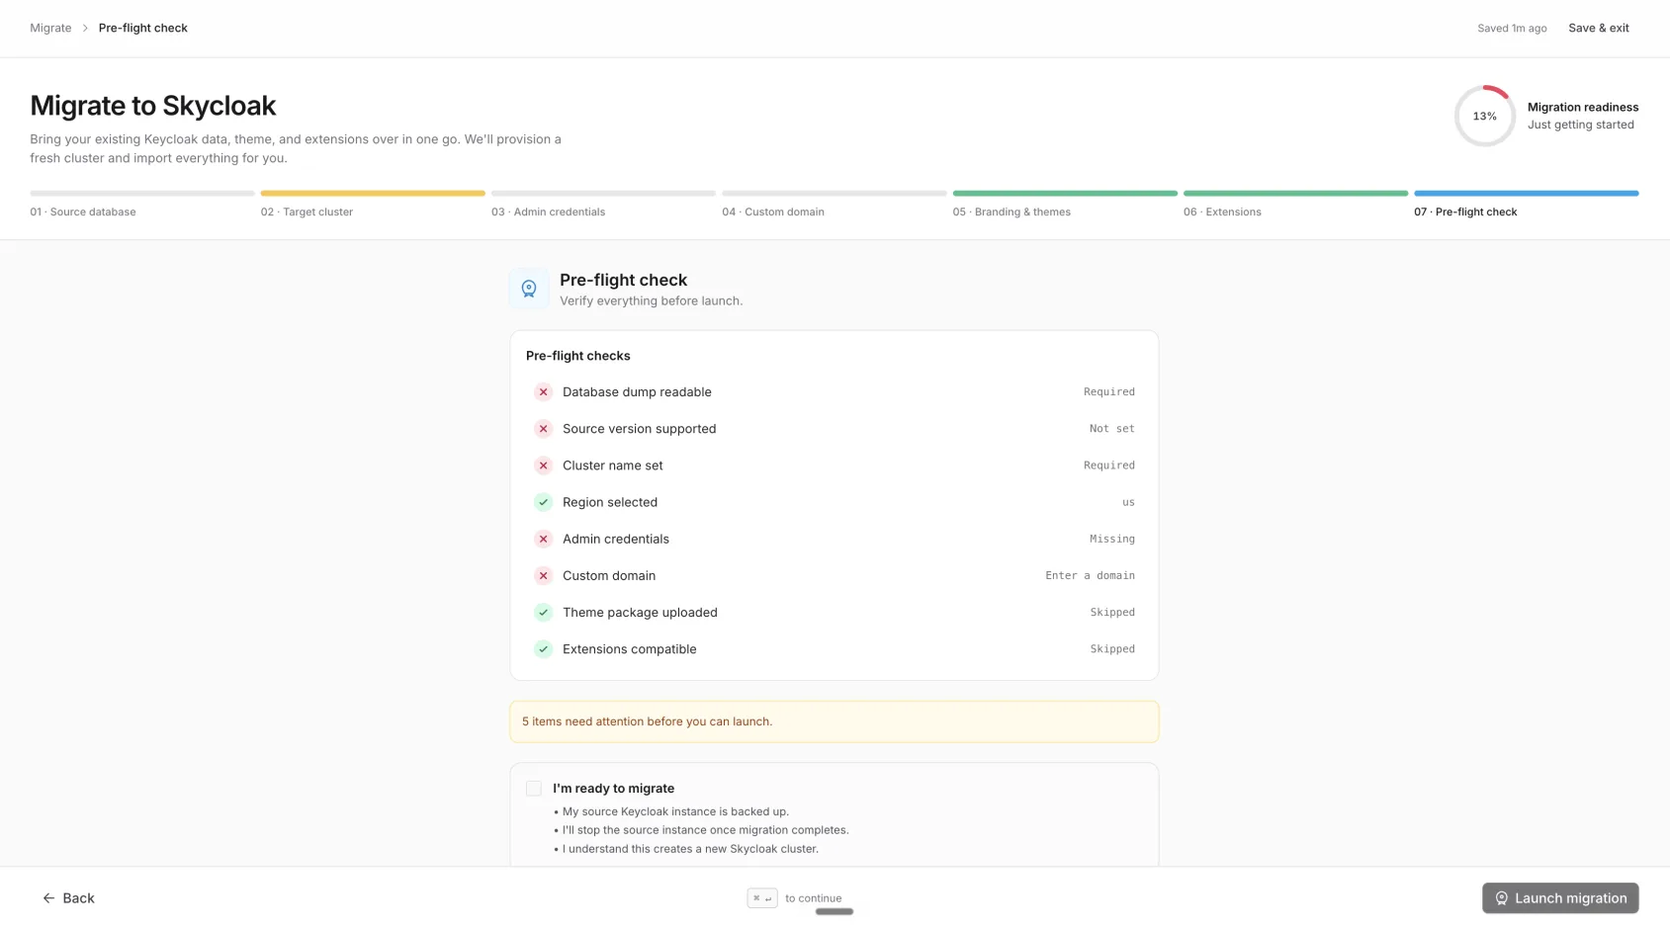The height and width of the screenshot is (929, 1670).
Task: Click the Saved 1m ago indicator
Action: pos(1512,29)
